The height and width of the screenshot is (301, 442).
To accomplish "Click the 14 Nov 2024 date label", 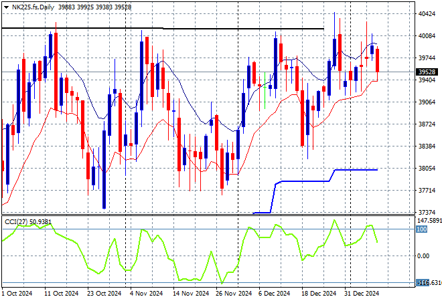I will click(x=191, y=294).
